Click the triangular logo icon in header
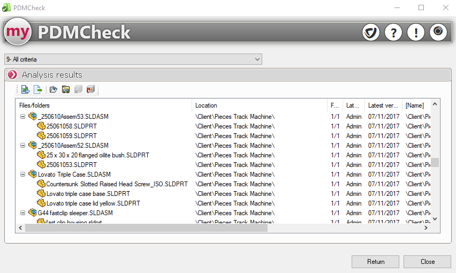The width and height of the screenshot is (456, 273). tap(371, 32)
